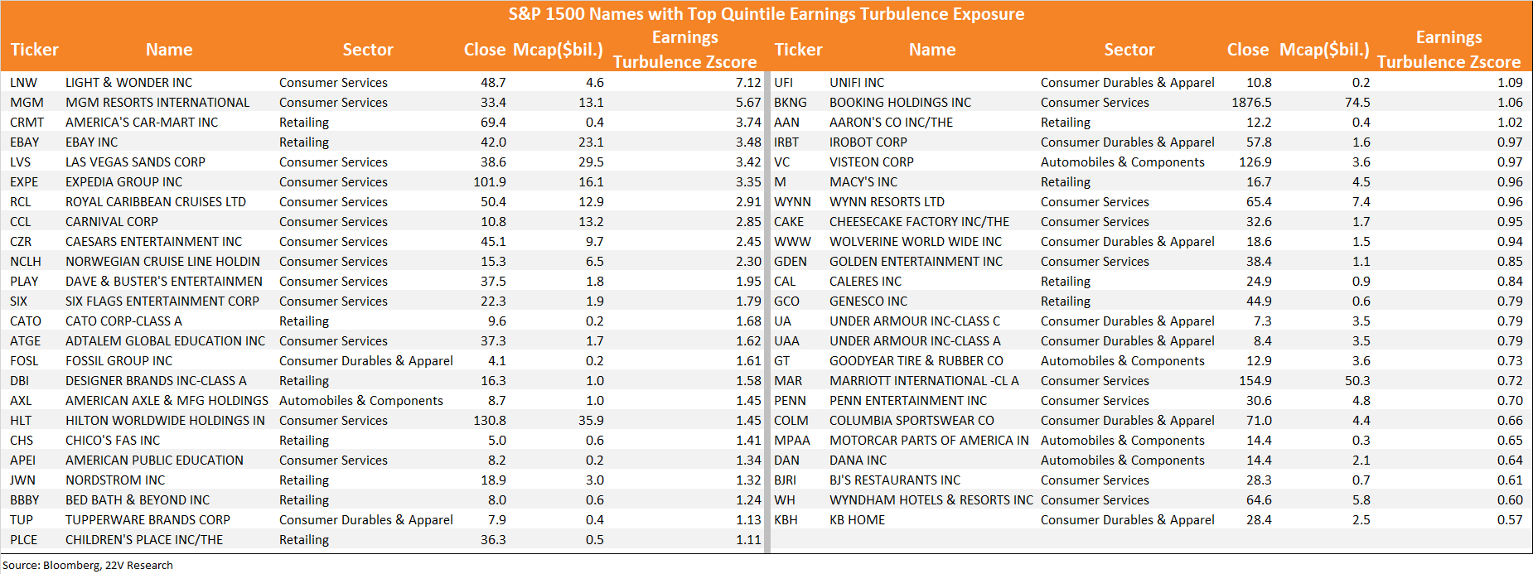
Task: Select PENN ENTERTAINMENT INC cell
Action: click(x=908, y=401)
